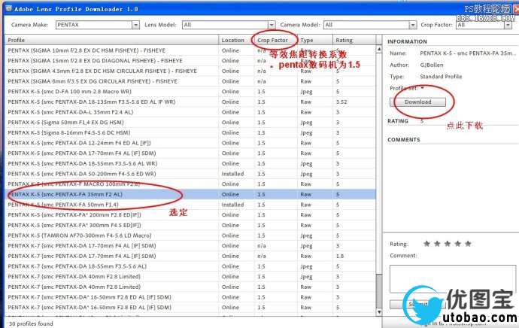Screen dimensions: 519x328
Task: Select K-7 DA* 16-50mm profile rated 3
Action: point(190,297)
